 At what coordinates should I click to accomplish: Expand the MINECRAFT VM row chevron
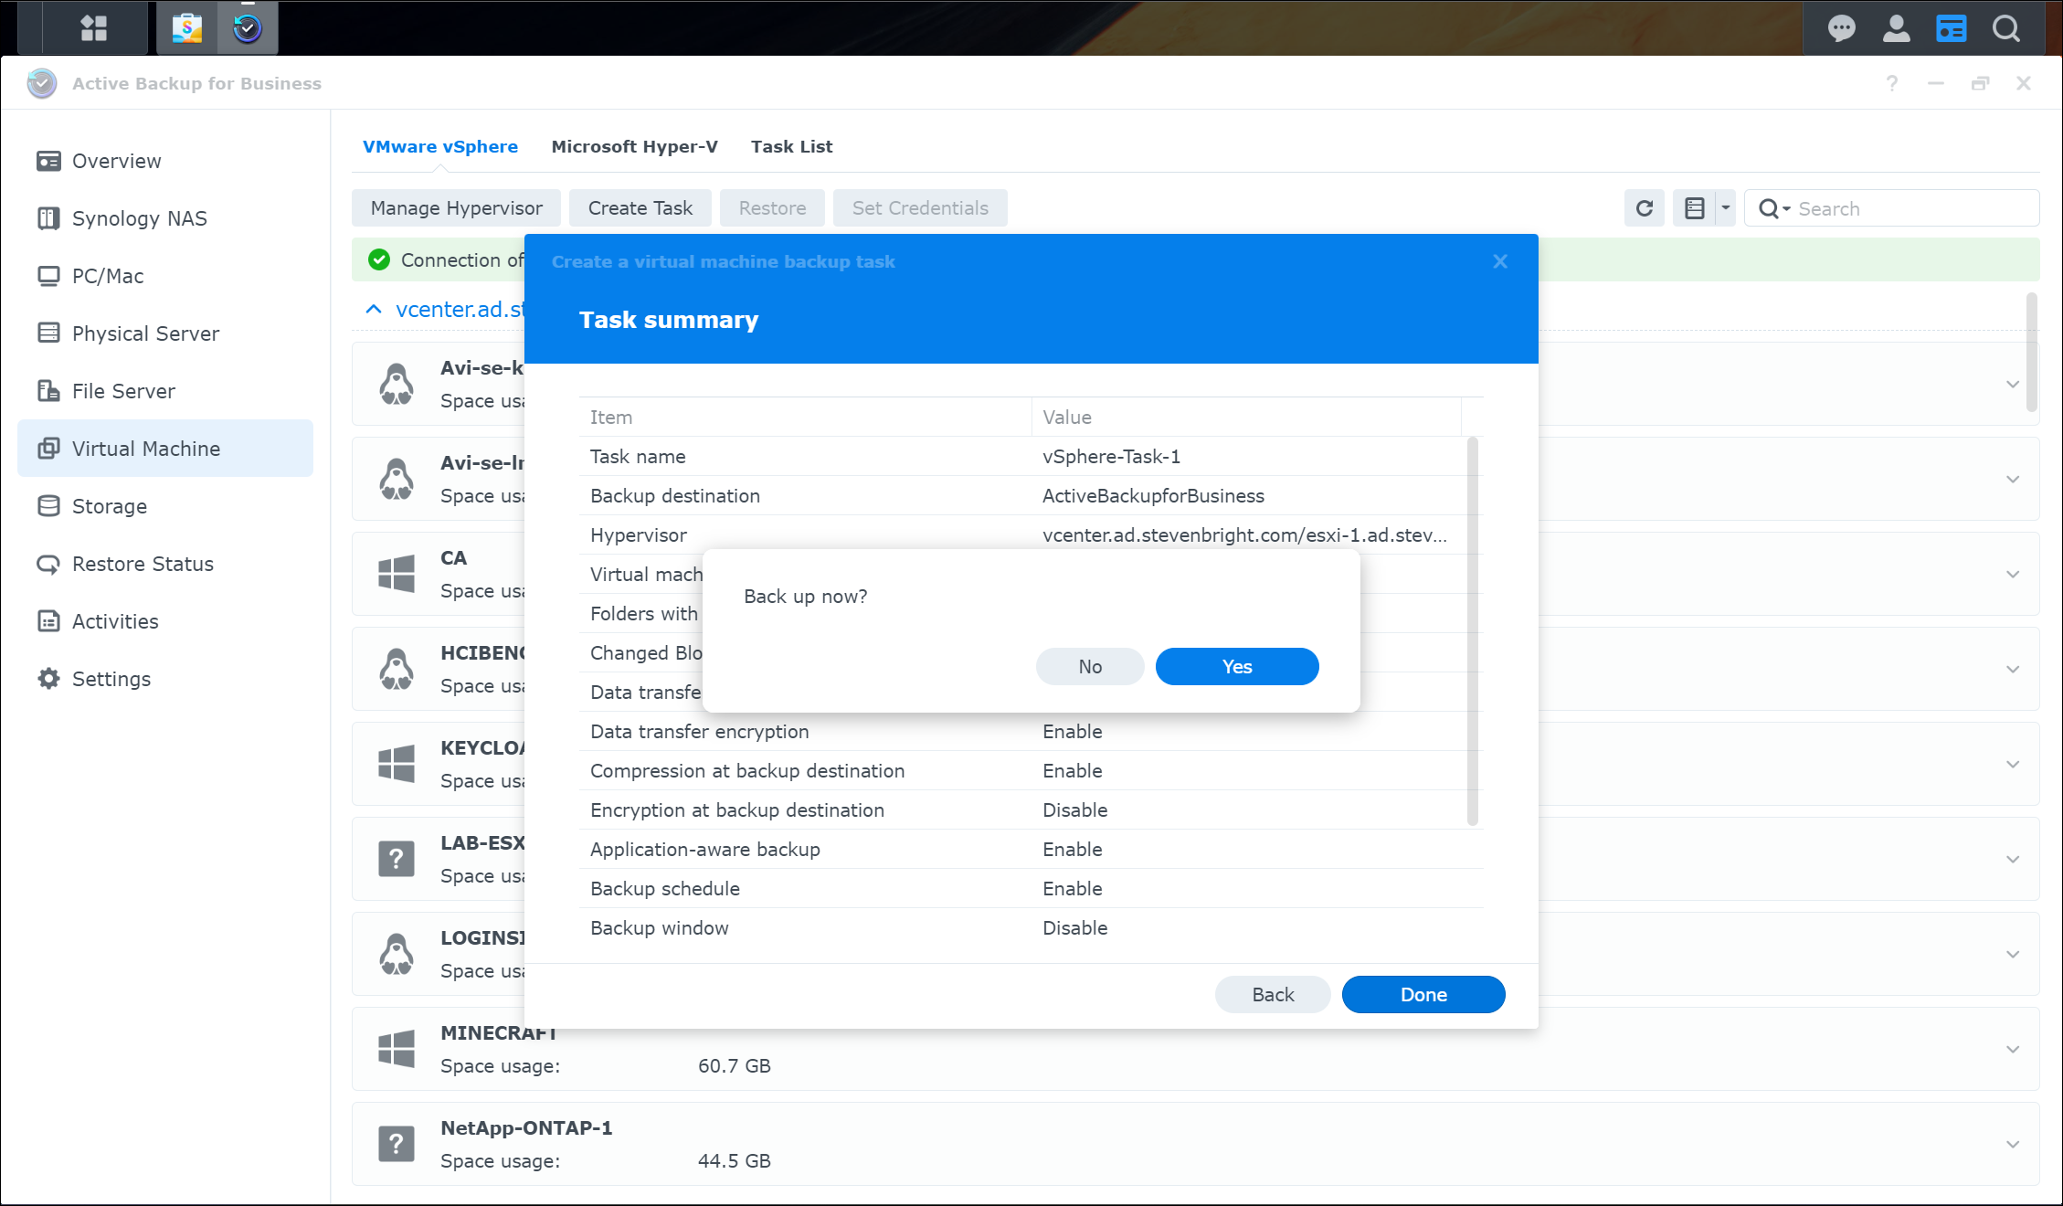pos(2012,1049)
